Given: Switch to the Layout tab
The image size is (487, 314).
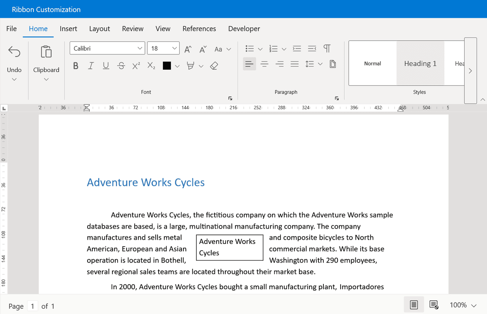Looking at the screenshot, I should [100, 29].
